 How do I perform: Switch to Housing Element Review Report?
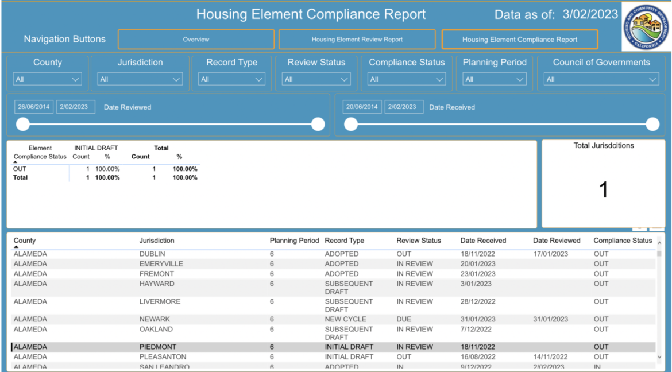(357, 40)
